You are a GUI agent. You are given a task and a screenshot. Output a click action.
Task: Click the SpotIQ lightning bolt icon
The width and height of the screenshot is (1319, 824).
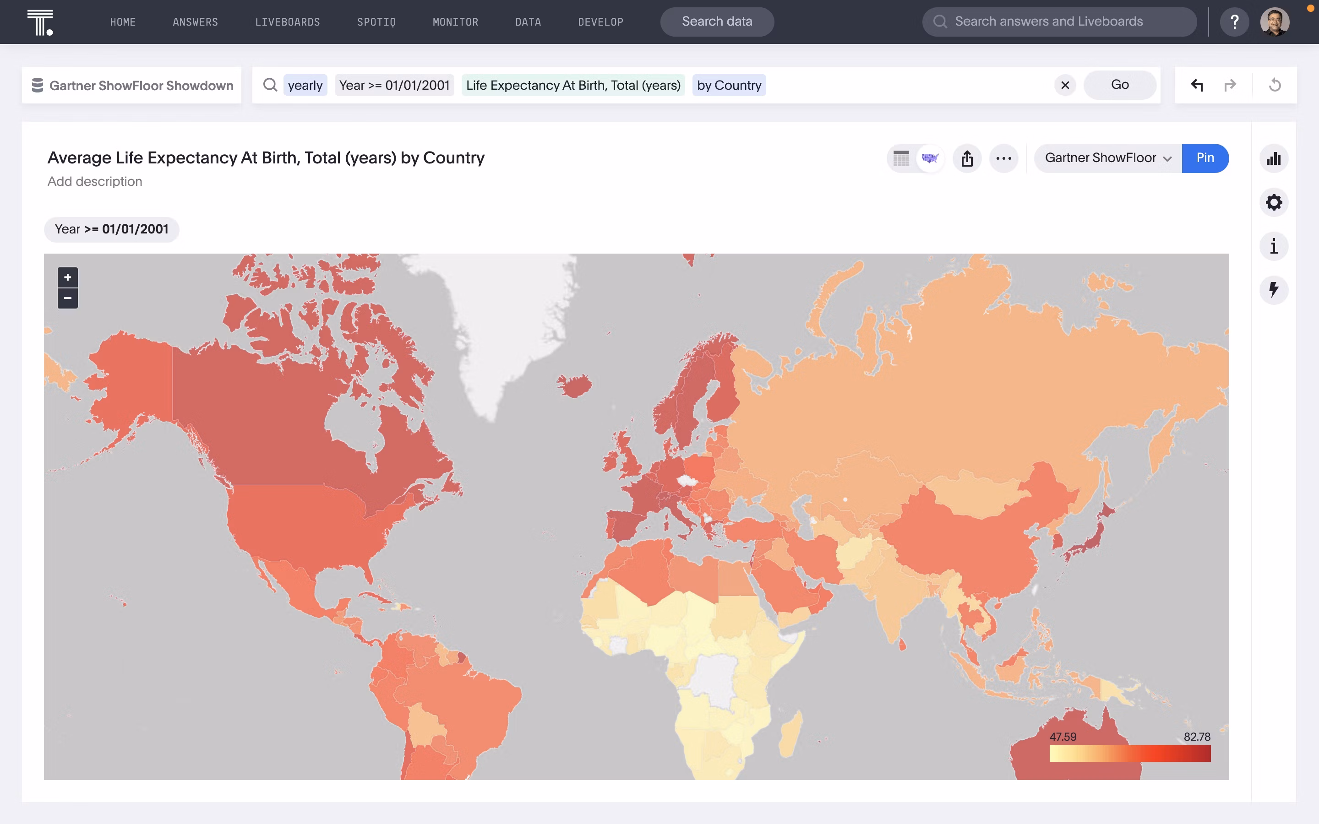[x=1274, y=290]
